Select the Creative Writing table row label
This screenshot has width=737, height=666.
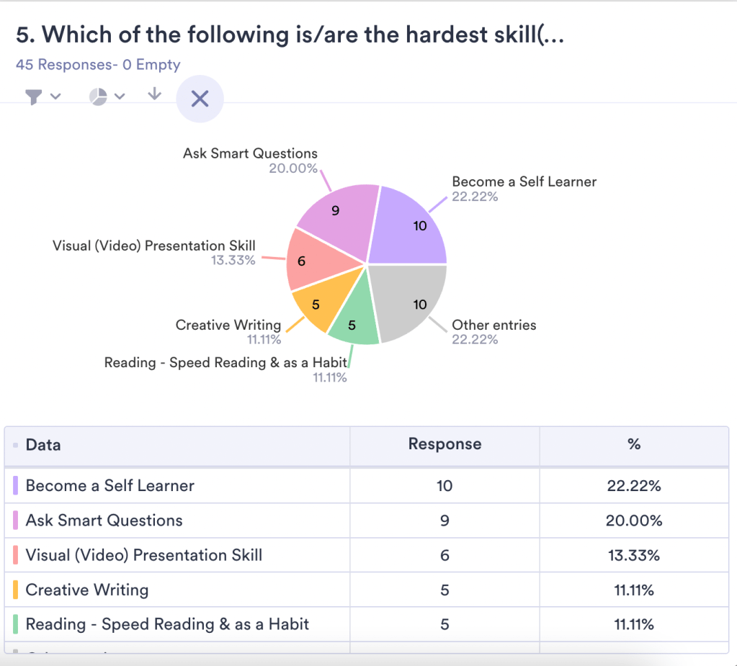87,590
